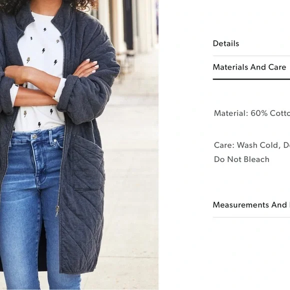Select the Care: Wash Cold text line
The height and width of the screenshot is (290, 290).
click(x=252, y=145)
